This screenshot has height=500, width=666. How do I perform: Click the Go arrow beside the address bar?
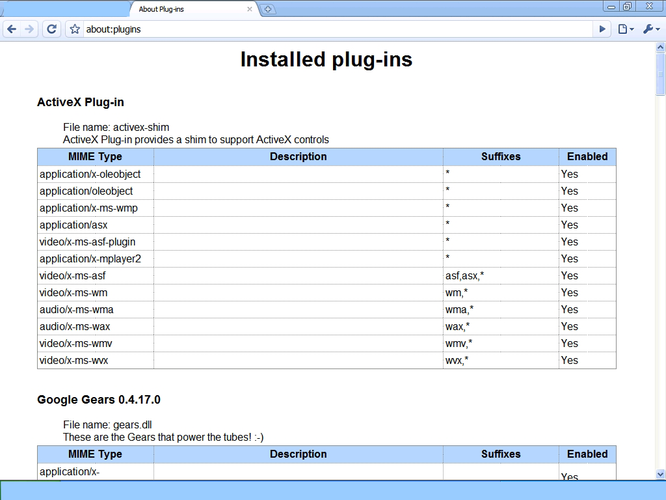602,29
